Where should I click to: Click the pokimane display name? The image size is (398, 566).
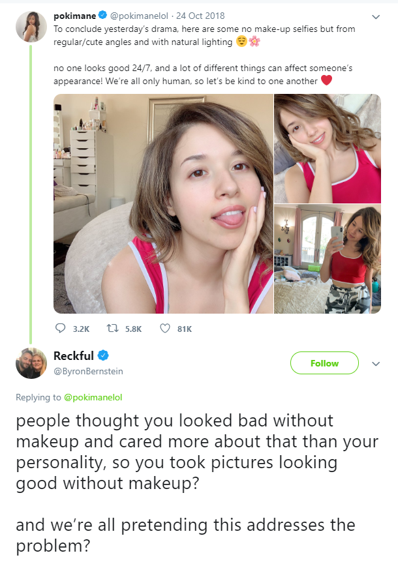click(74, 16)
